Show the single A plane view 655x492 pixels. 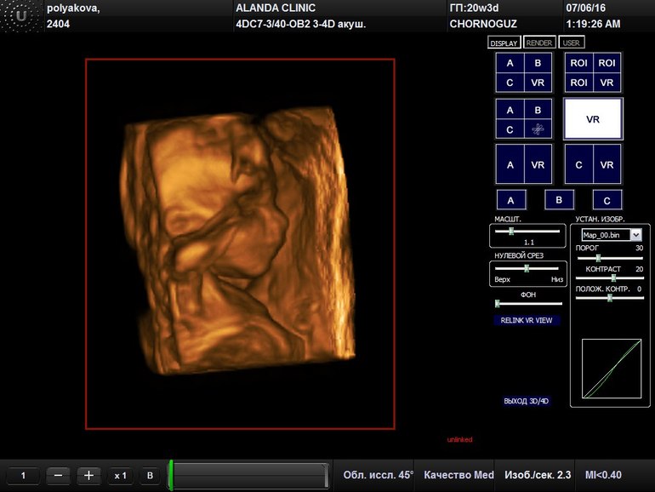pyautogui.click(x=510, y=201)
